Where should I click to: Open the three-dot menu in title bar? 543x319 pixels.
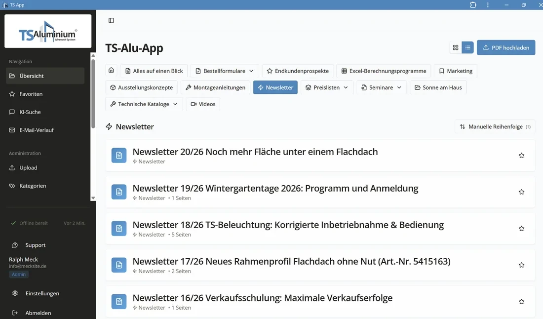coord(488,5)
